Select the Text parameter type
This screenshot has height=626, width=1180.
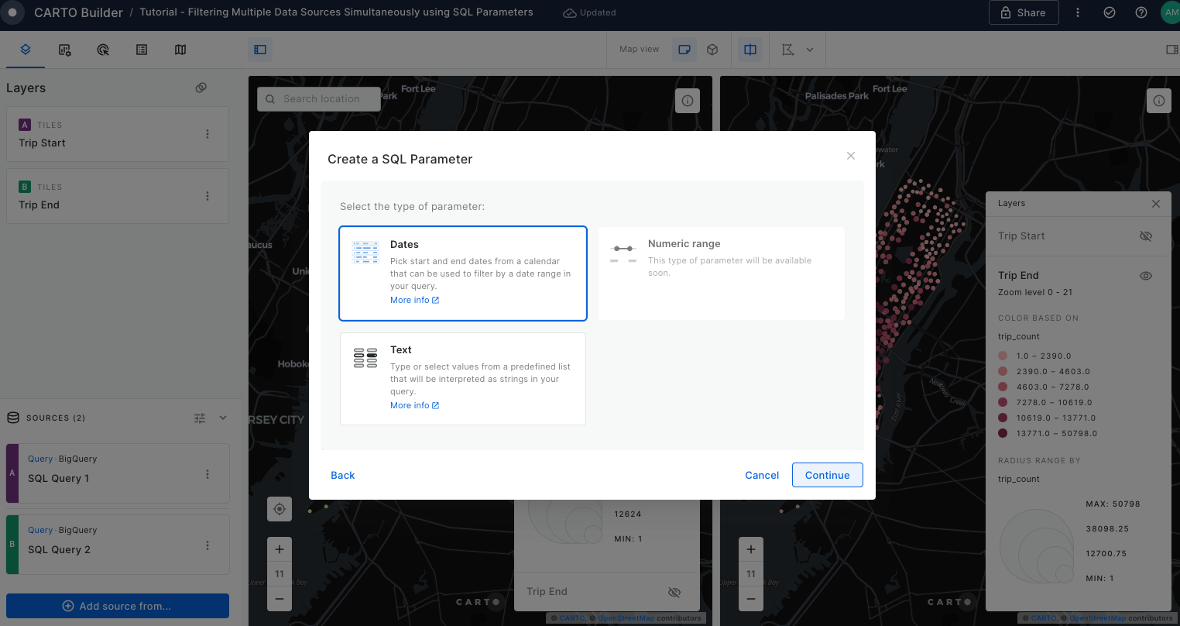pyautogui.click(x=463, y=378)
